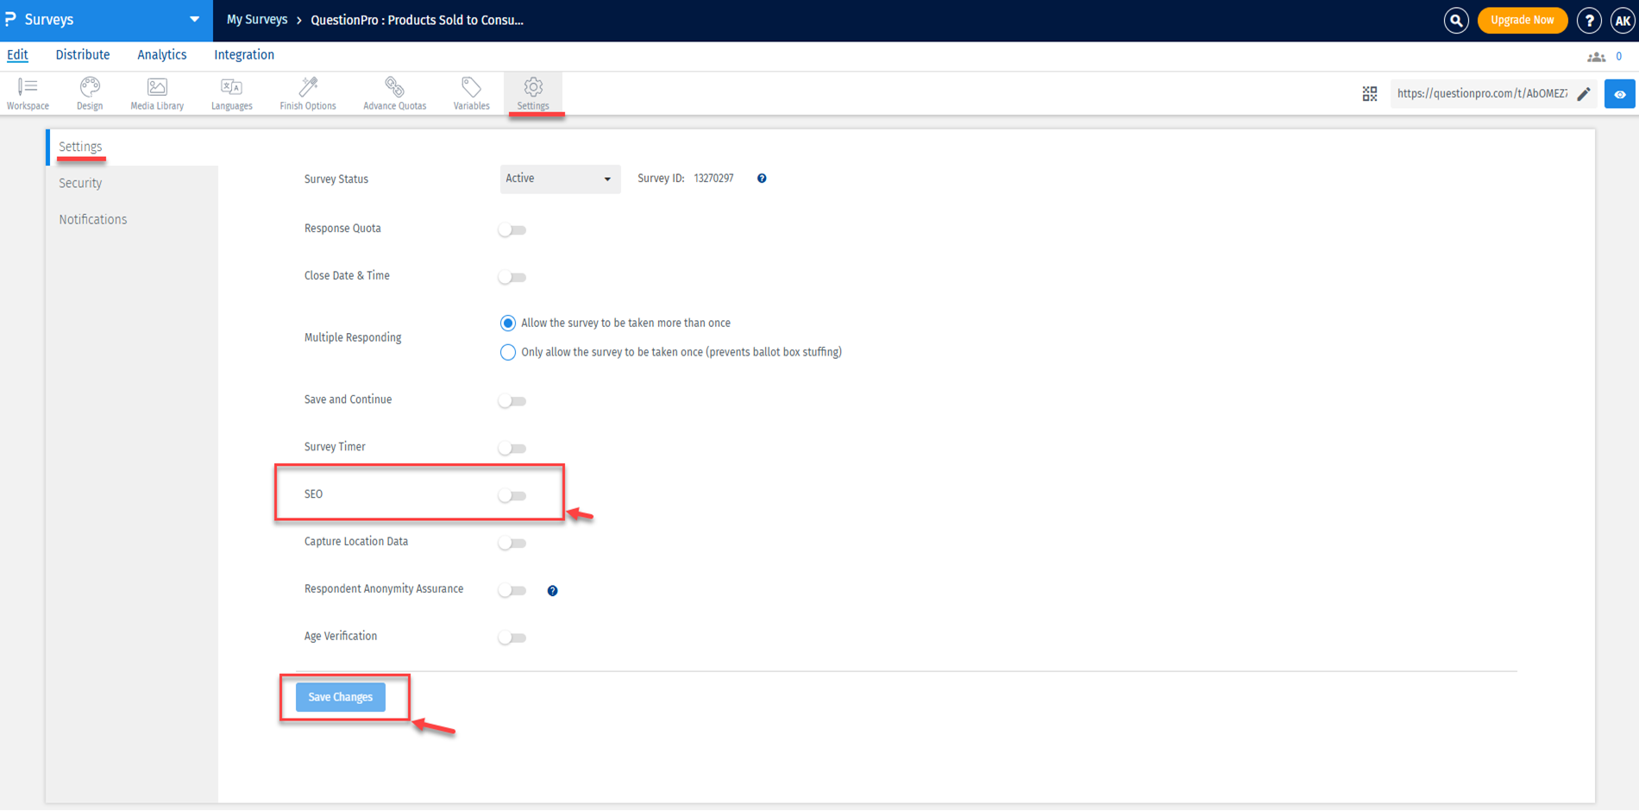Click the search magnifier icon
This screenshot has width=1639, height=811.
pyautogui.click(x=1456, y=20)
